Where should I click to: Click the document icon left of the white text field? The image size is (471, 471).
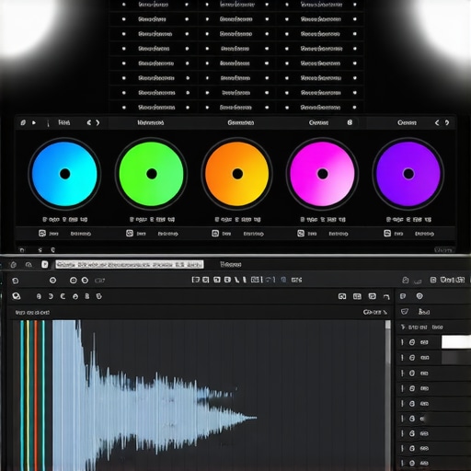click(45, 264)
